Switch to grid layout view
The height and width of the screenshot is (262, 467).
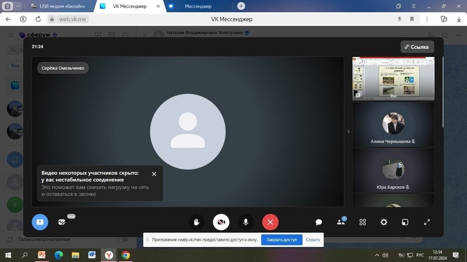point(363,222)
